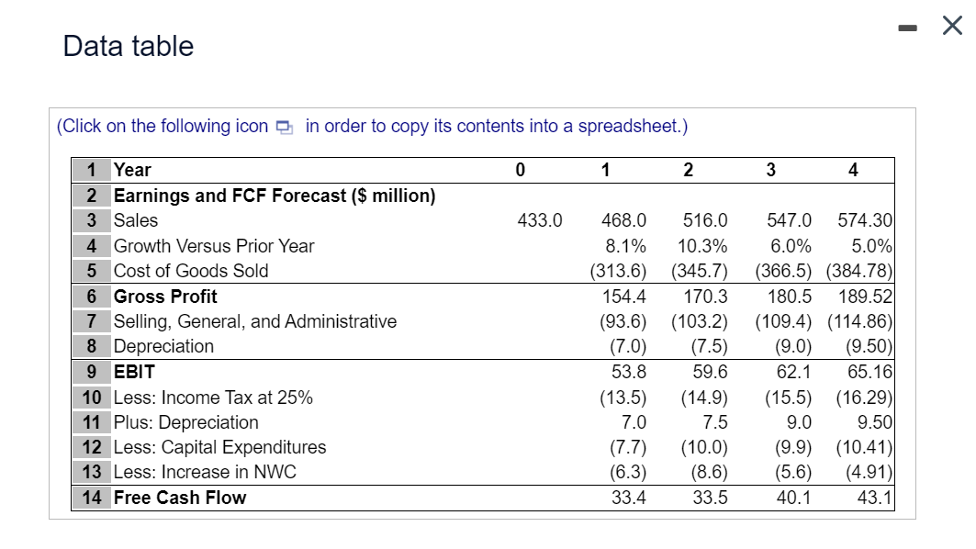
Task: Select column header 4
Action: click(x=852, y=170)
